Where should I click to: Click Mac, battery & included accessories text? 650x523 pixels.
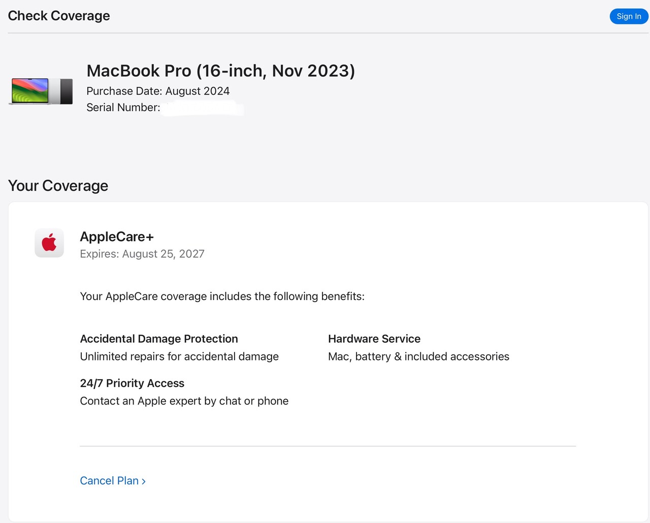(419, 356)
